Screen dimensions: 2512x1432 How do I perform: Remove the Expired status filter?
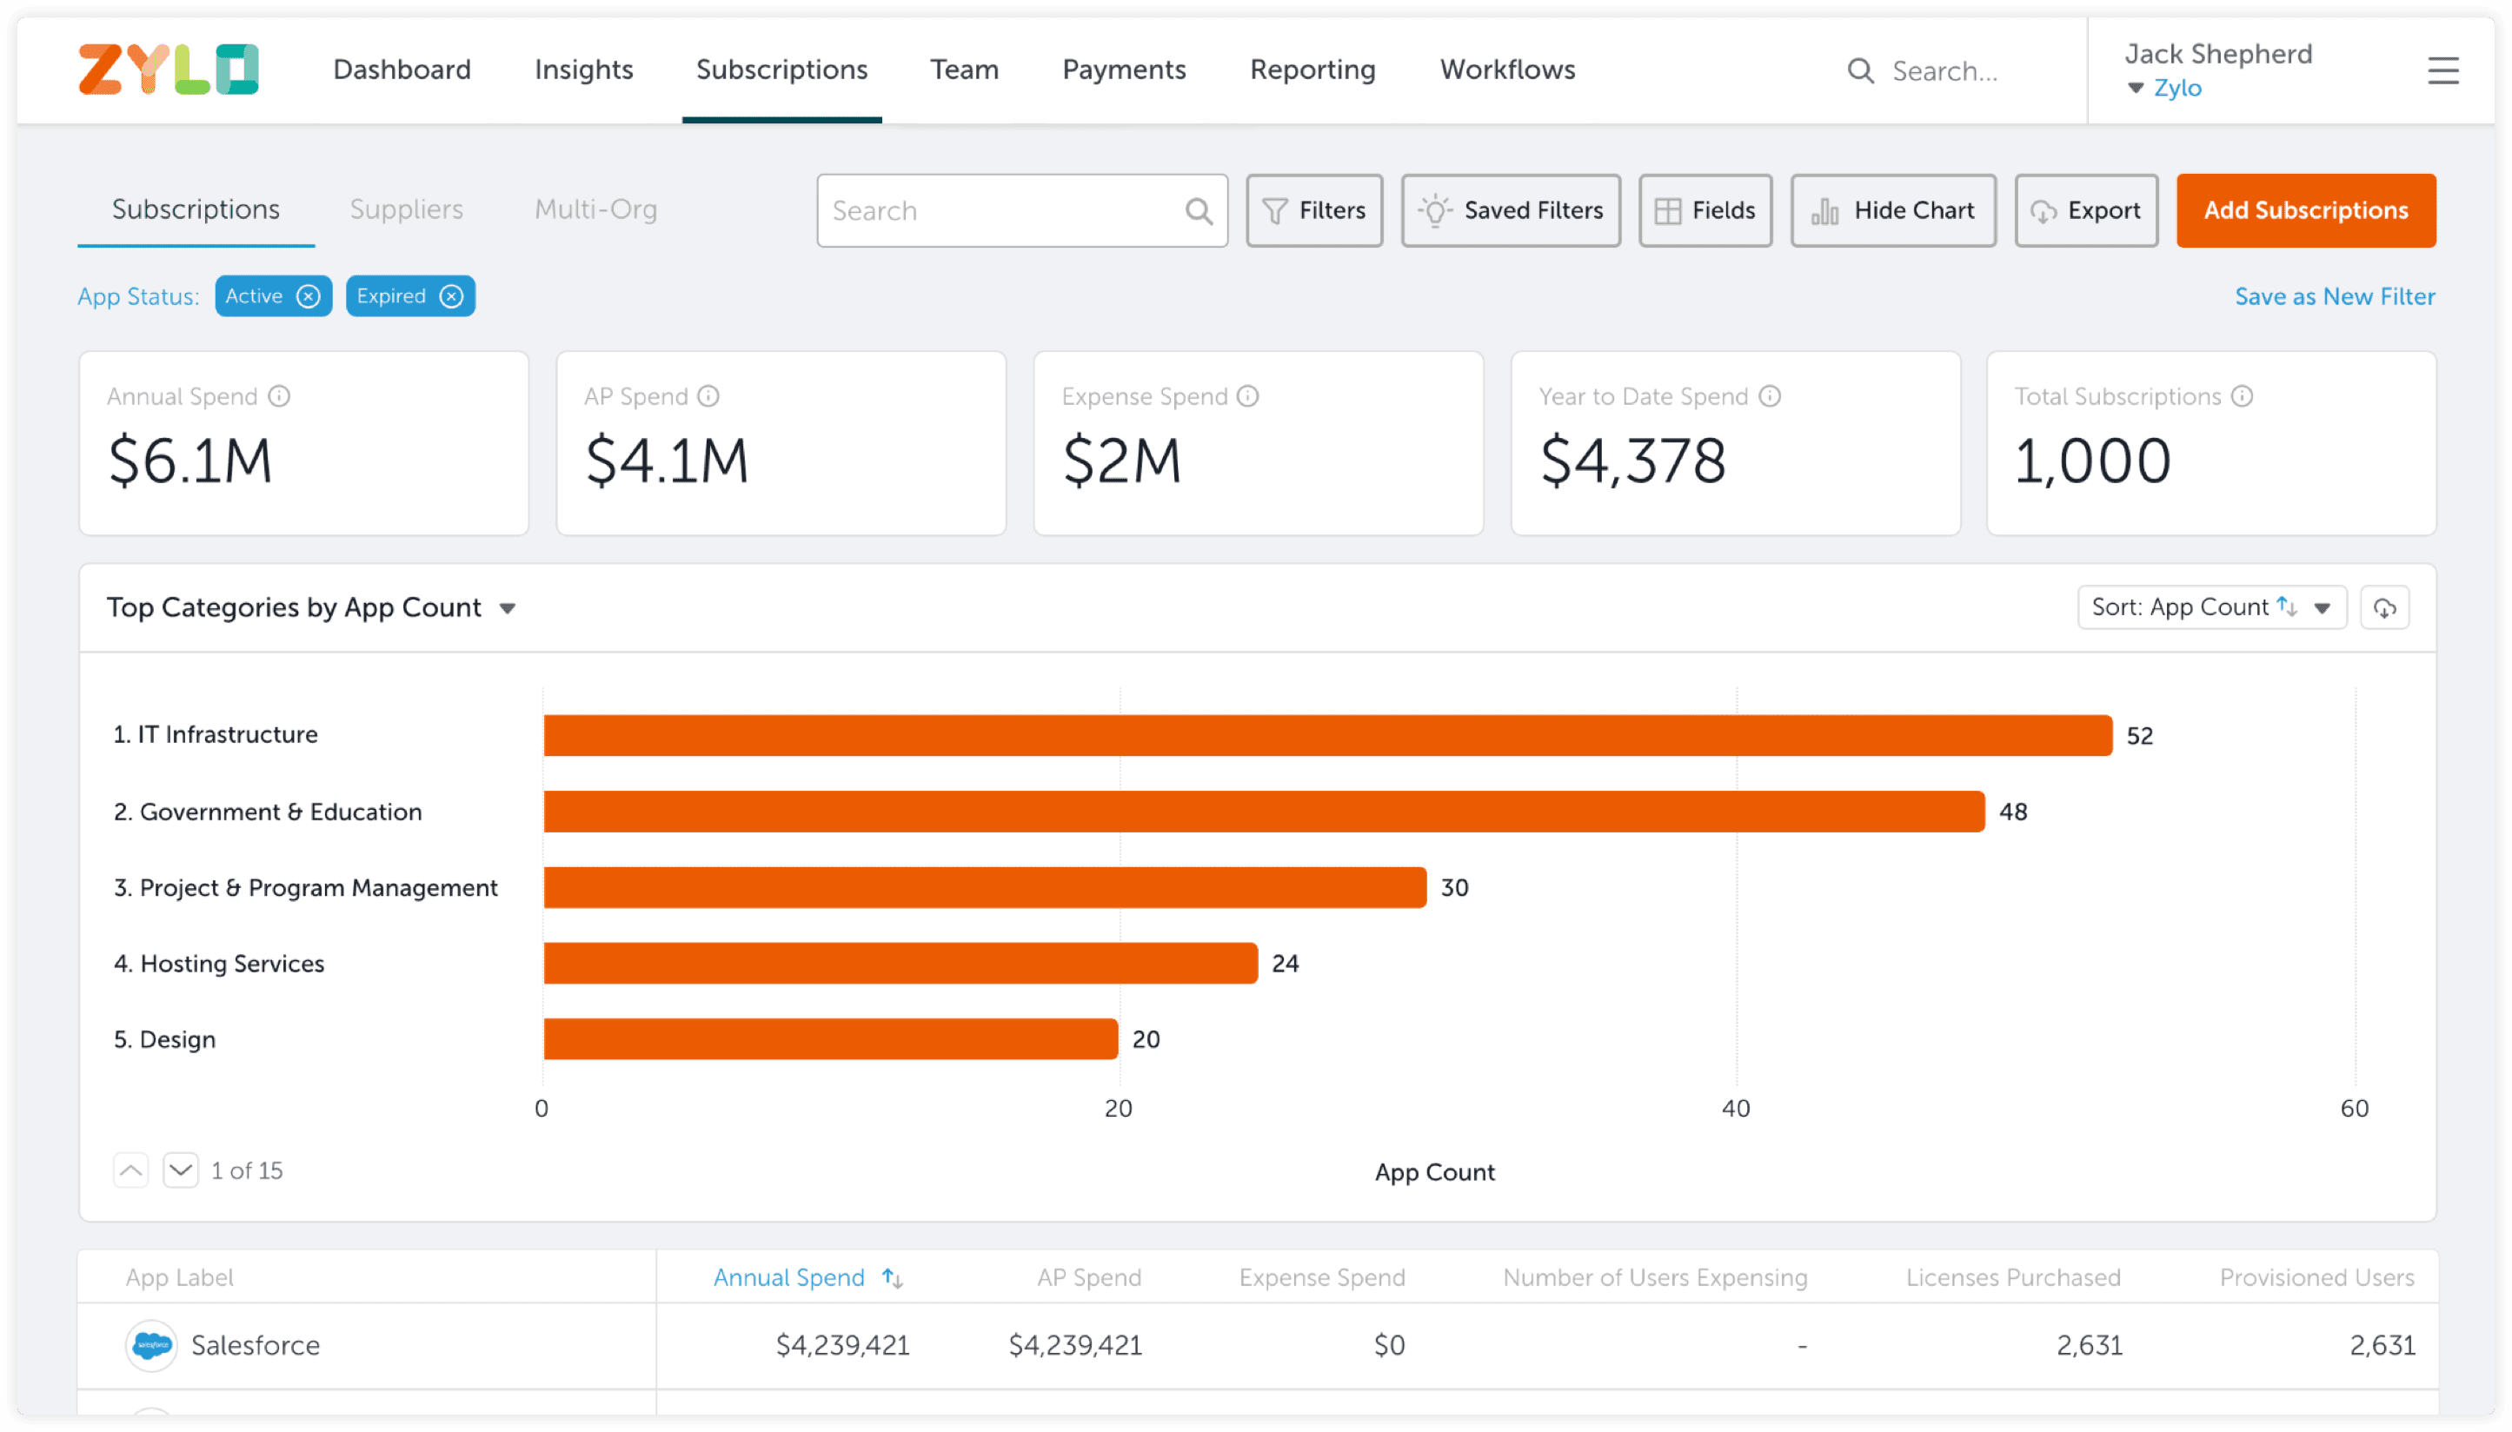tap(451, 296)
